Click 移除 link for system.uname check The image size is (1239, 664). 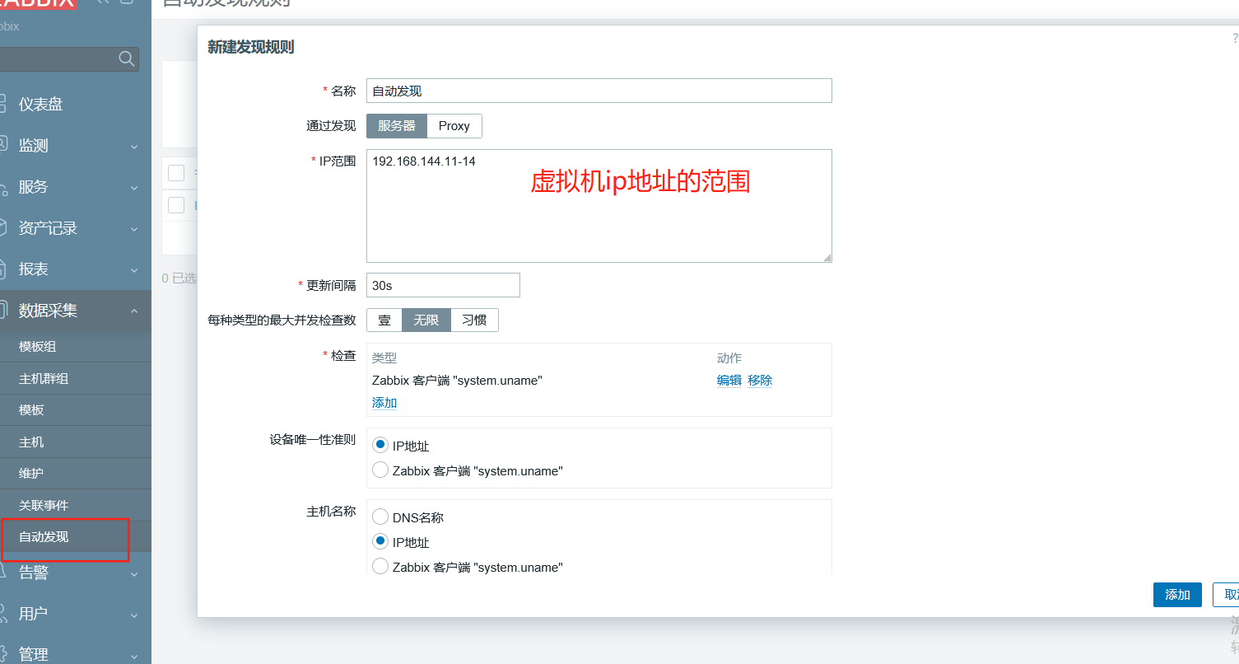[x=760, y=381]
